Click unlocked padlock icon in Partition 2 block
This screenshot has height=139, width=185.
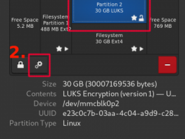(x=141, y=18)
